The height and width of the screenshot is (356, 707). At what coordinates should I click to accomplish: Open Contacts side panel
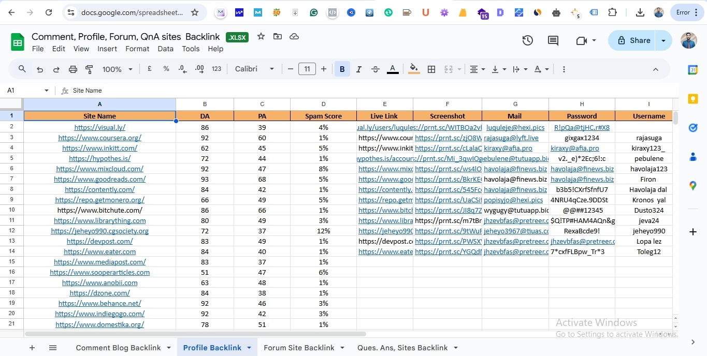tap(693, 157)
